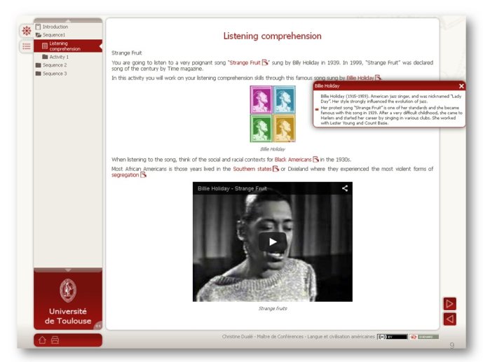
Task: Click the Creative Commons license badge
Action: click(392, 337)
